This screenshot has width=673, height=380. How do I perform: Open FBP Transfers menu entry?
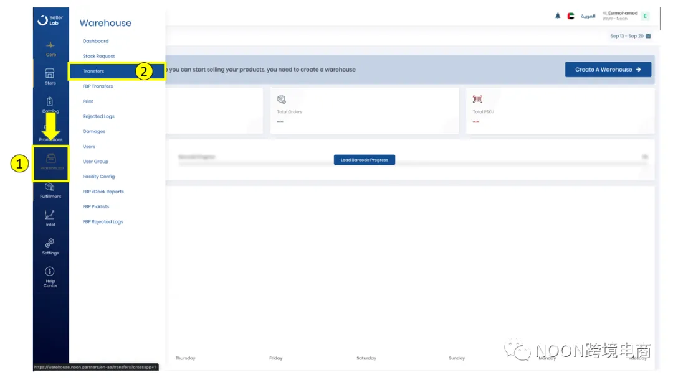tap(98, 86)
